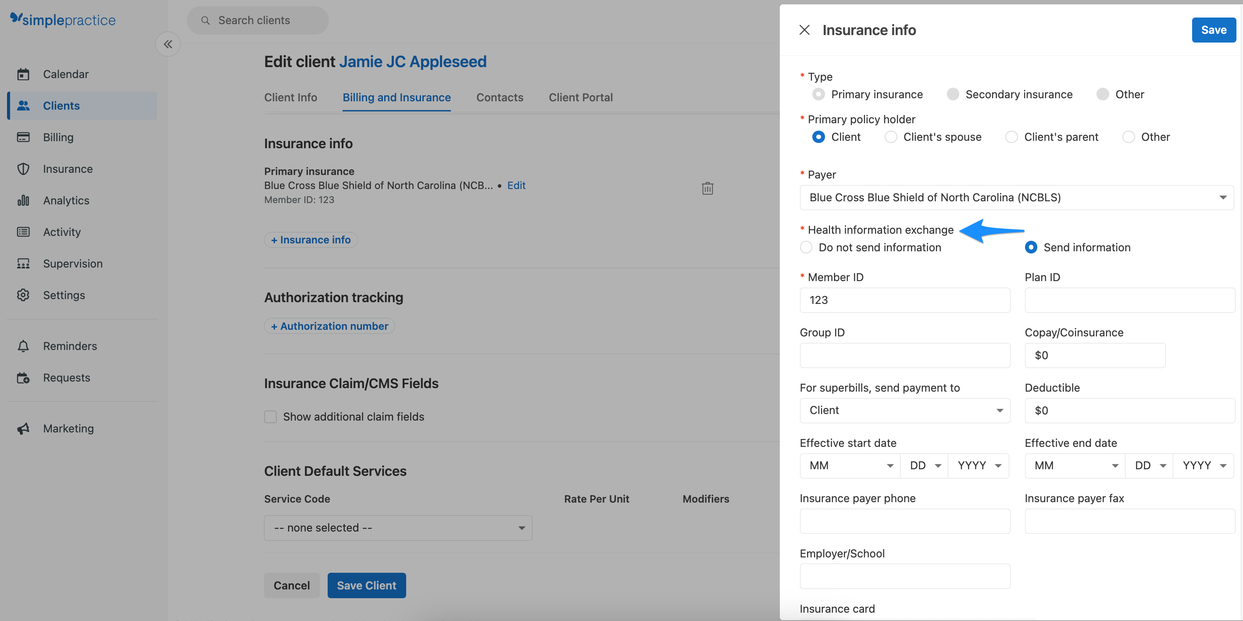Click the Search clients field
Image resolution: width=1243 pixels, height=621 pixels.
tap(257, 20)
